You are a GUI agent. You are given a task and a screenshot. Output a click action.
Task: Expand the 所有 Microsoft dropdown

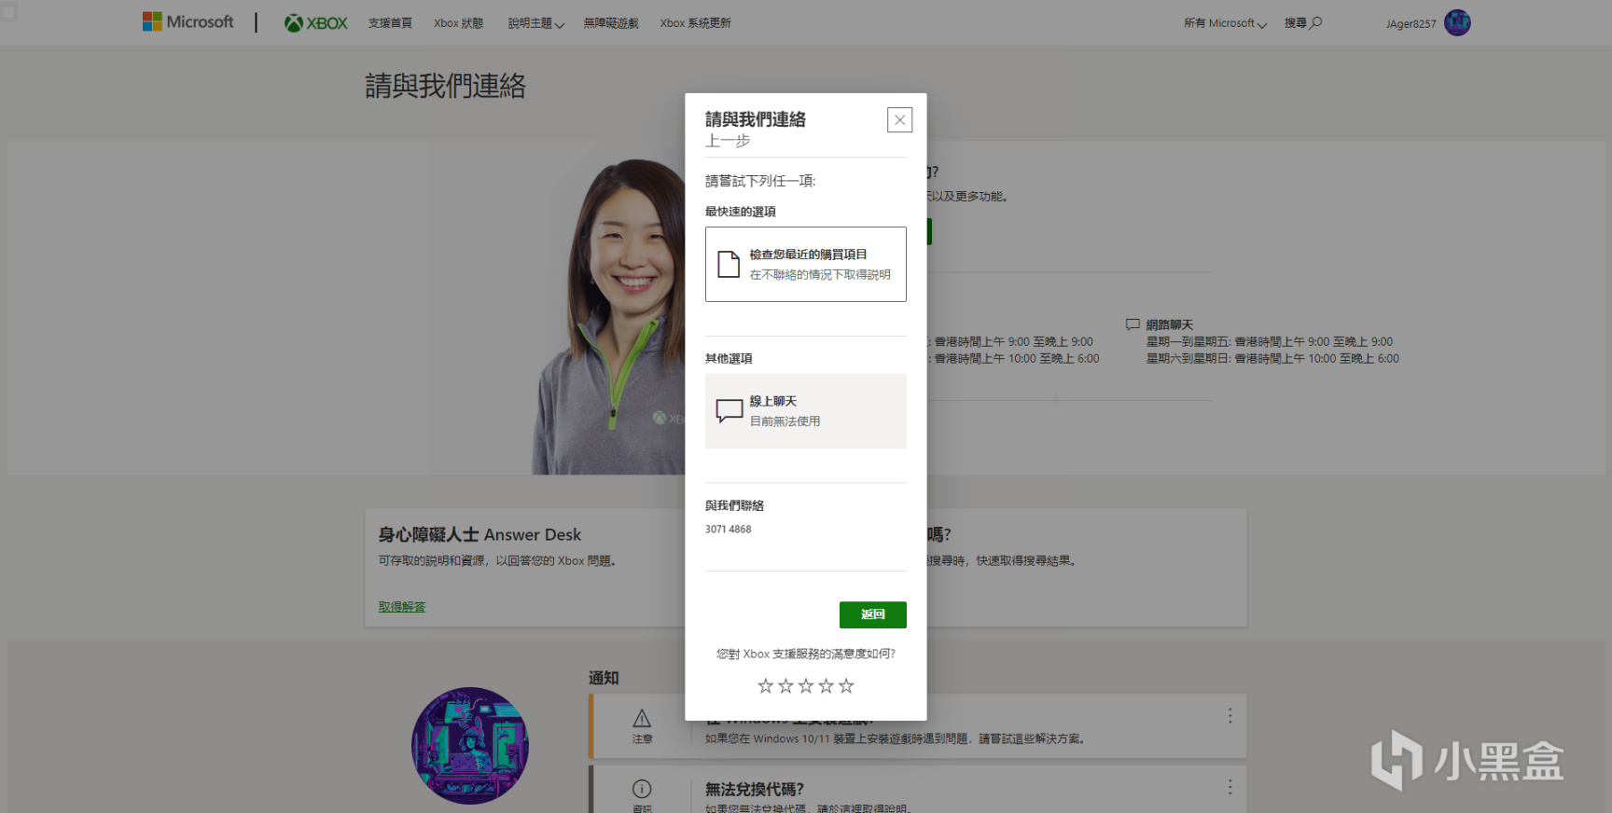(x=1225, y=23)
